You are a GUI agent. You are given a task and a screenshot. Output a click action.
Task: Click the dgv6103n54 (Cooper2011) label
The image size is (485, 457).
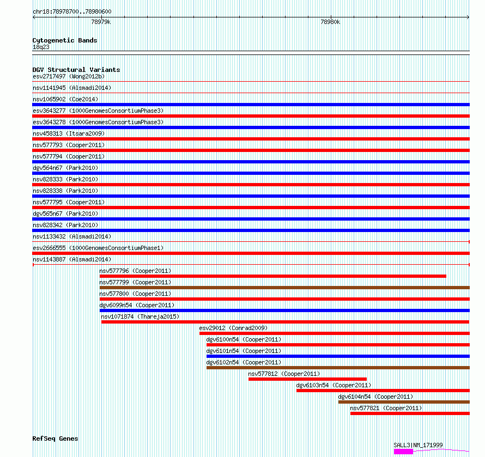(x=334, y=385)
